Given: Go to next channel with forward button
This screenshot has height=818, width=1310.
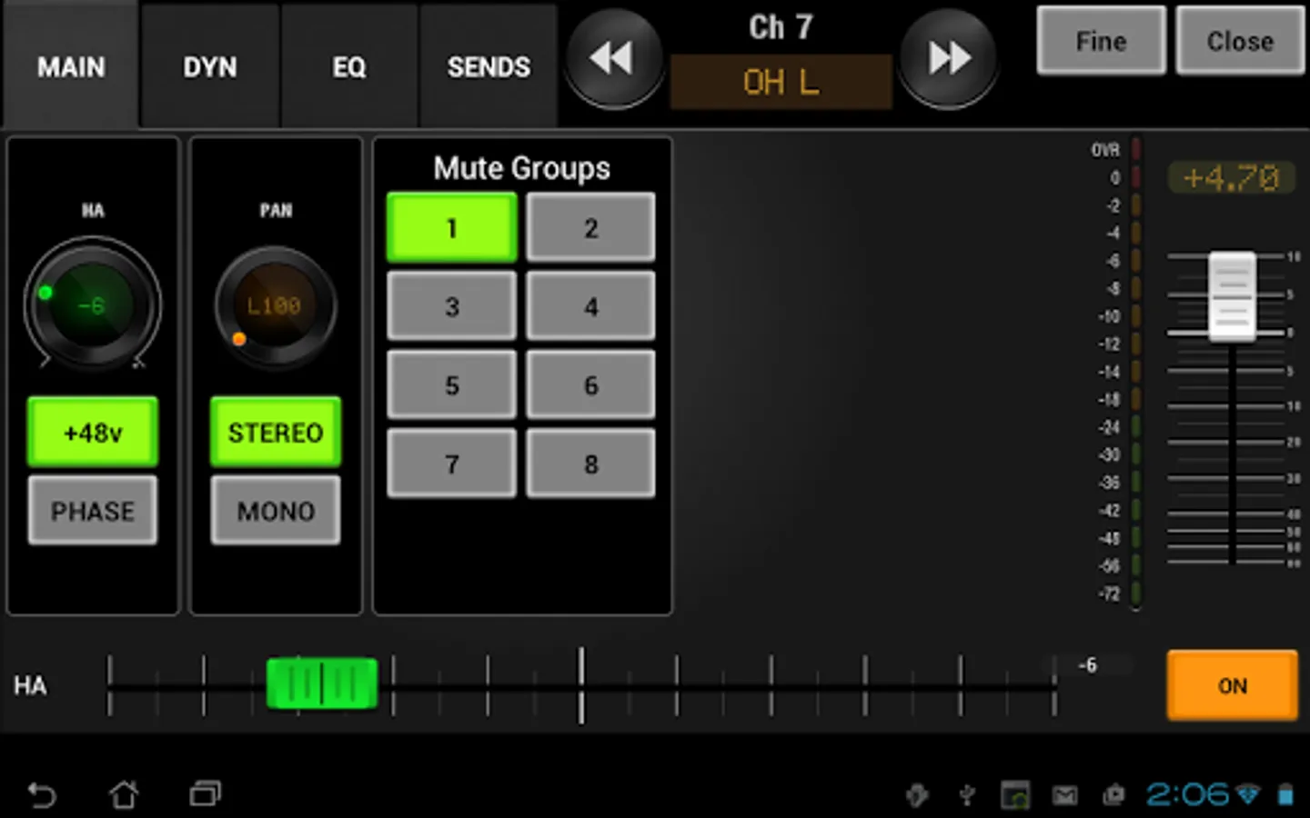Looking at the screenshot, I should click(x=949, y=58).
